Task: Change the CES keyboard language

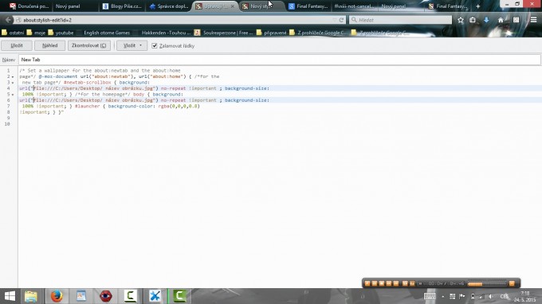Action: click(505, 296)
